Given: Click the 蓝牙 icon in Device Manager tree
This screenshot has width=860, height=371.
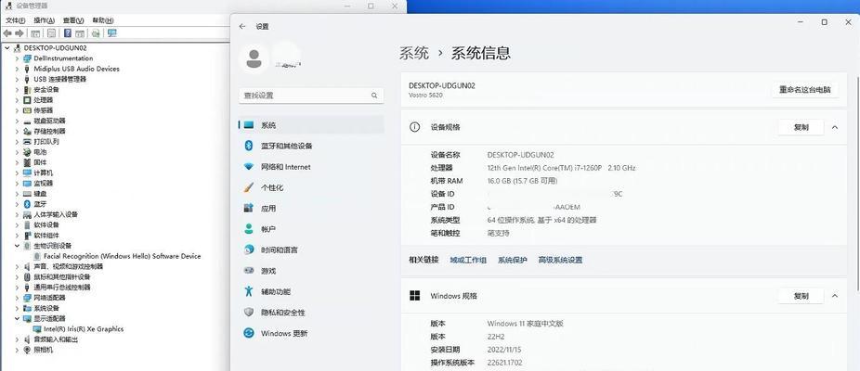Looking at the screenshot, I should (28, 204).
